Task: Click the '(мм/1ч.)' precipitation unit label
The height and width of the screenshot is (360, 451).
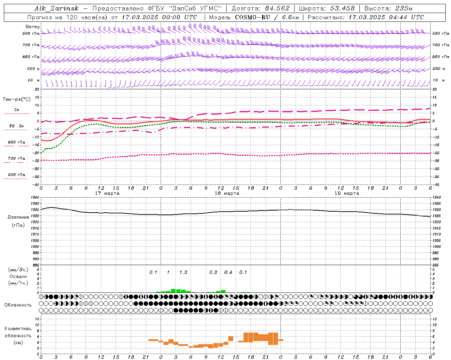Action: 18,283
